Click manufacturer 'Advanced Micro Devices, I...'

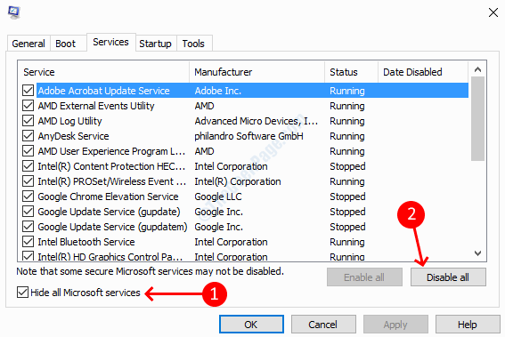(256, 121)
